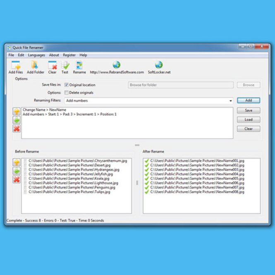Enable the Delete originals checkbox
The image size is (275, 275).
click(66, 93)
